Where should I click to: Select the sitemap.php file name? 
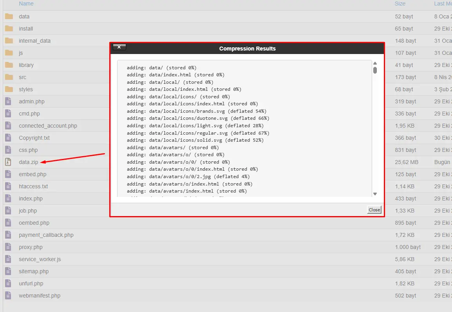click(34, 271)
